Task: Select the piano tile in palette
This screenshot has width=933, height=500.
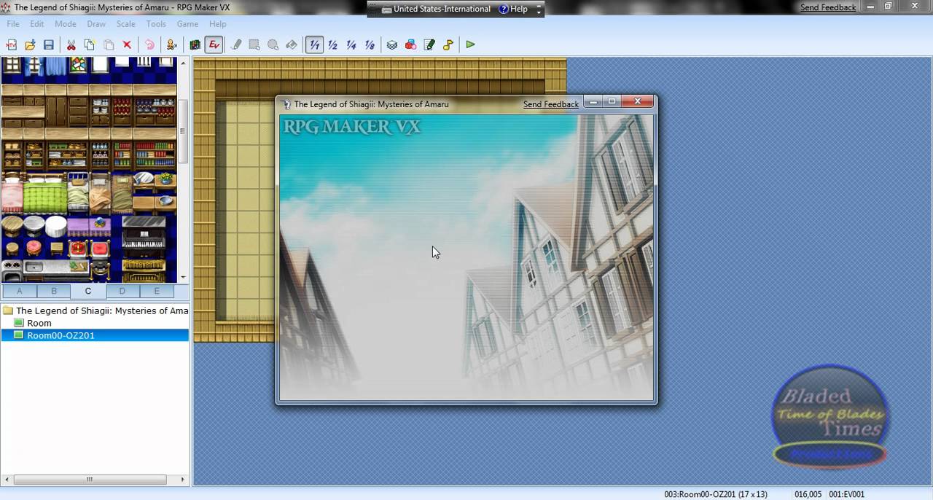Action: pyautogui.click(x=144, y=237)
